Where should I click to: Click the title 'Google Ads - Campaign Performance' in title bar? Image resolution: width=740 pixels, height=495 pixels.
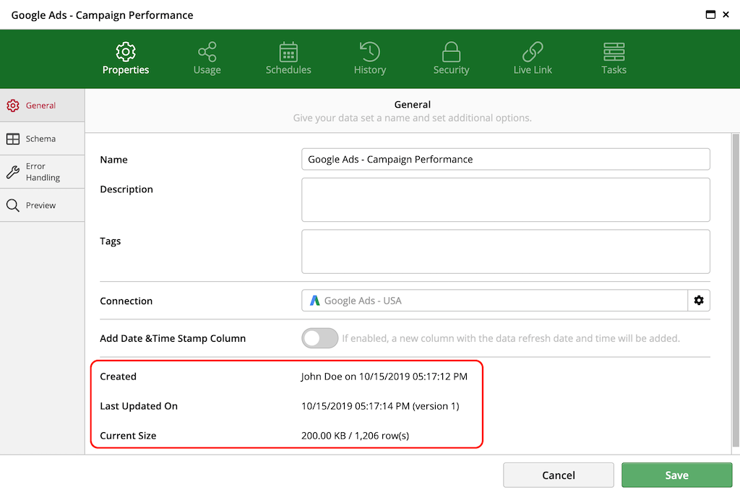[x=102, y=15]
